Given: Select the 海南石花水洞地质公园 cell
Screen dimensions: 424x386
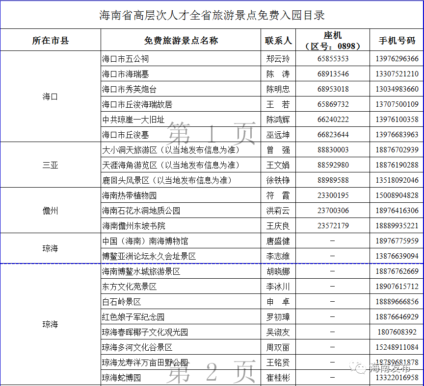Looking at the screenshot, I should (x=181, y=210).
